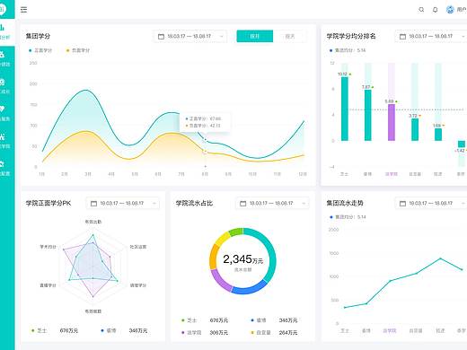Viewport: 467px width, 350px height.
Task: Click the highest point on the 集团流水走势 line
Action: point(440,258)
